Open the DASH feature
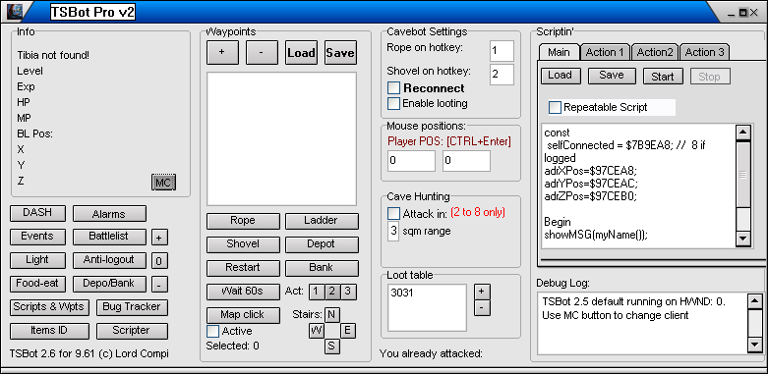 (37, 213)
